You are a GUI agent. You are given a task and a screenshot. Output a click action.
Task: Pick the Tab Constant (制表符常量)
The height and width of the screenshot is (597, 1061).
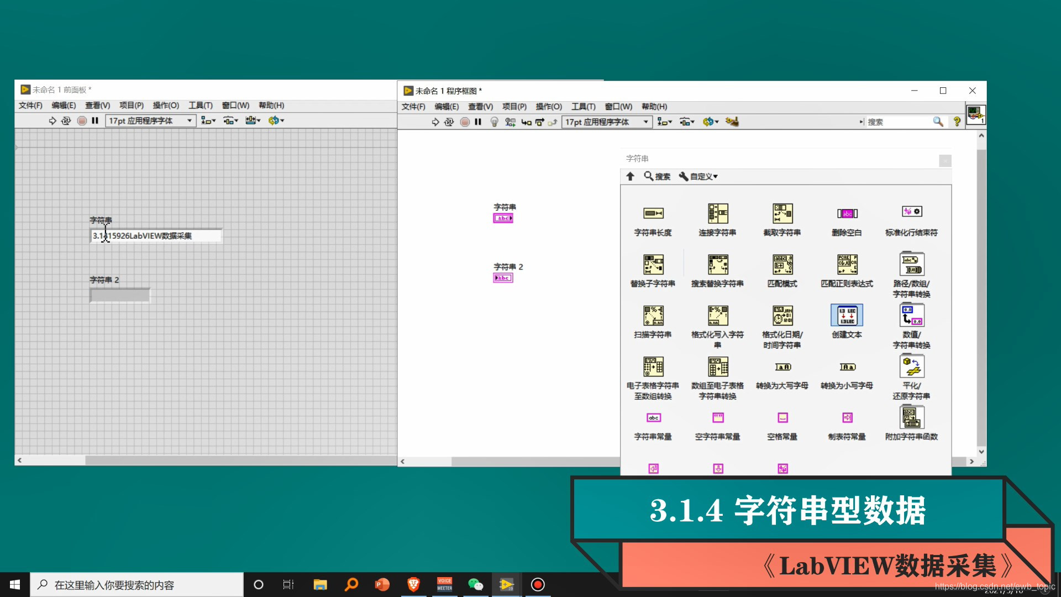847,418
